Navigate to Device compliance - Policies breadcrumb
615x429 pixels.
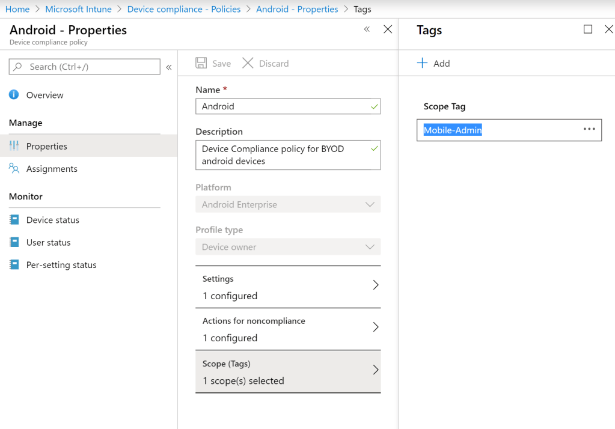point(184,9)
